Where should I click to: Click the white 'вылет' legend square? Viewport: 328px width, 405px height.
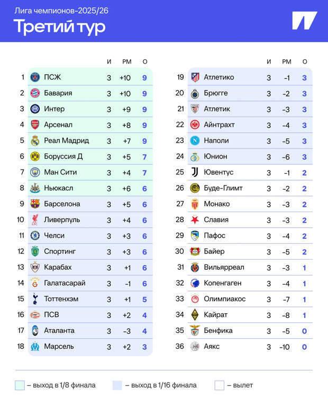220,385
